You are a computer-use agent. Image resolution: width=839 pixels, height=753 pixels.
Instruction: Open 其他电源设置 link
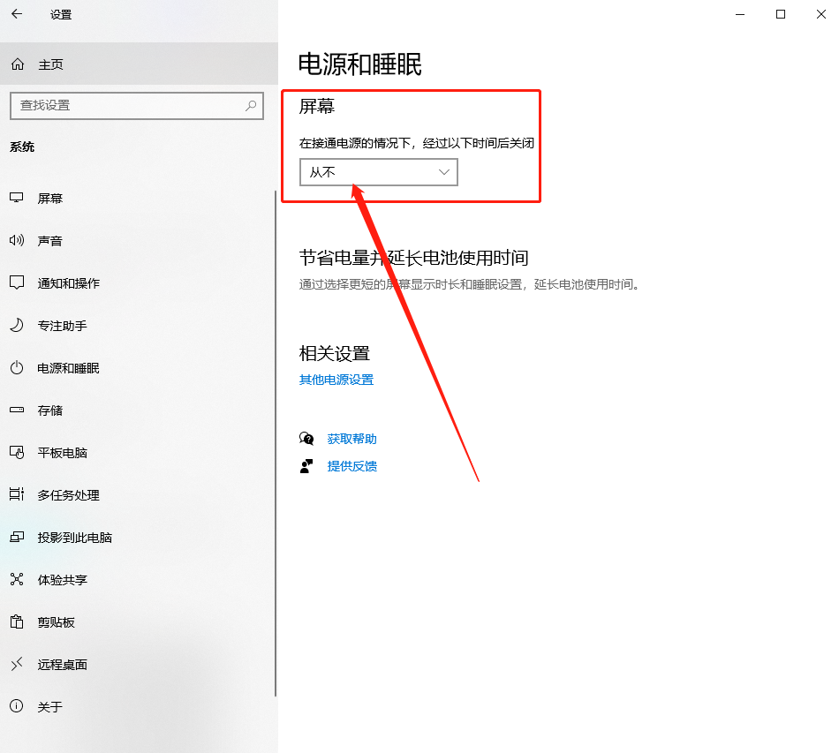336,380
